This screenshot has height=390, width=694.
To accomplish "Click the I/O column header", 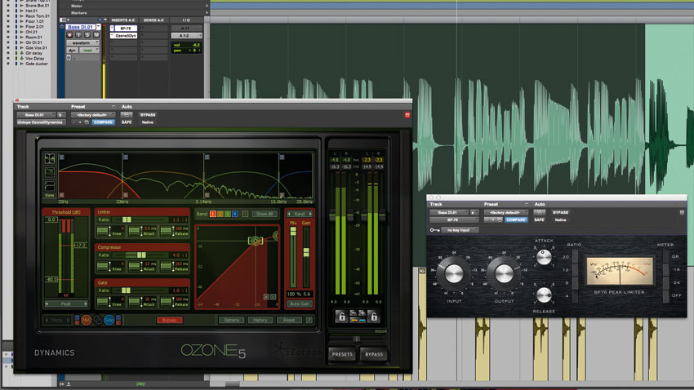I will pos(186,20).
